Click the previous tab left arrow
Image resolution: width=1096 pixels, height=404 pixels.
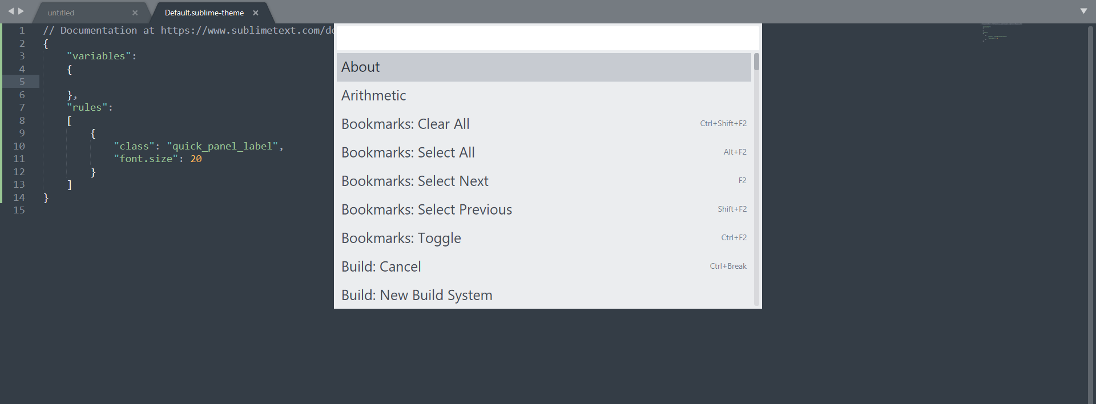(10, 11)
